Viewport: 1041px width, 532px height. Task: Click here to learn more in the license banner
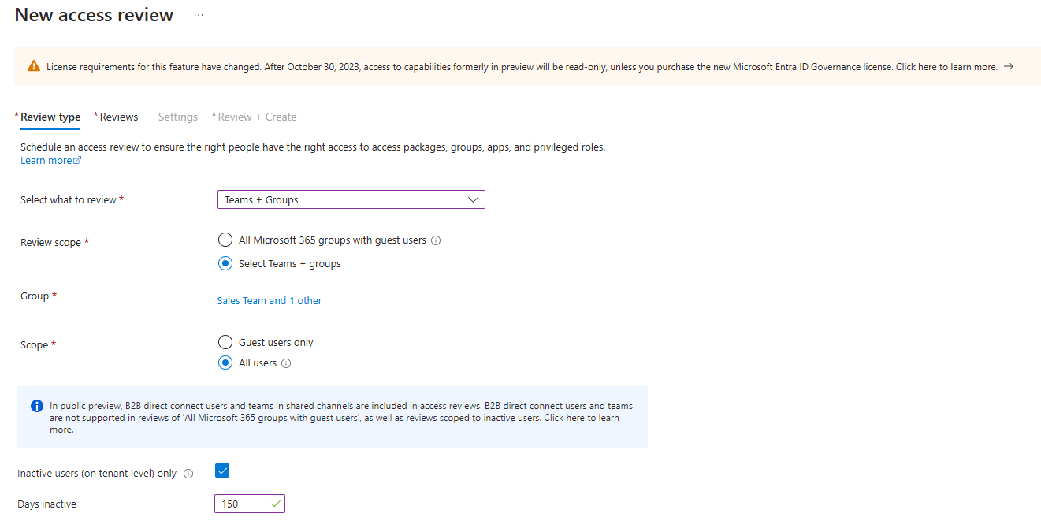946,66
